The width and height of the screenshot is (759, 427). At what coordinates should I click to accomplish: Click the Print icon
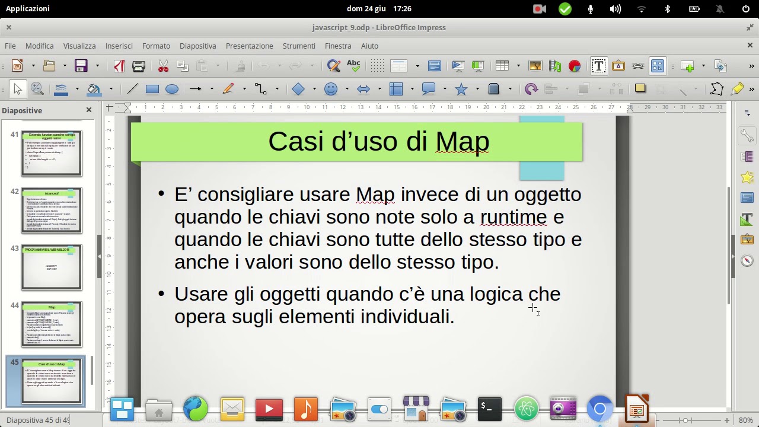click(x=139, y=66)
